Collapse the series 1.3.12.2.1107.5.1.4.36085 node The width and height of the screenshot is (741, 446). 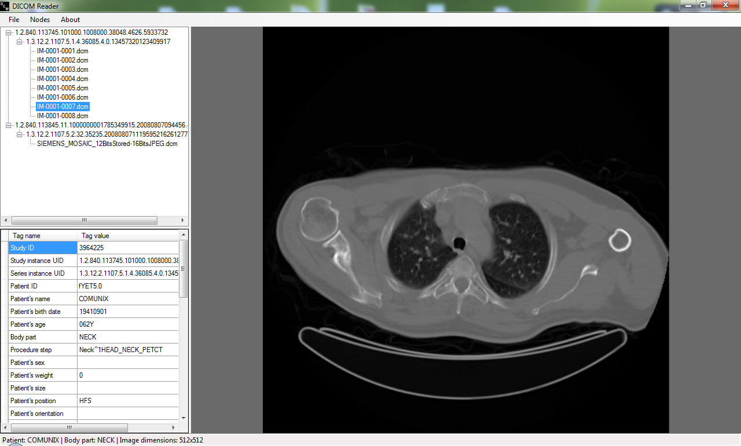click(19, 41)
